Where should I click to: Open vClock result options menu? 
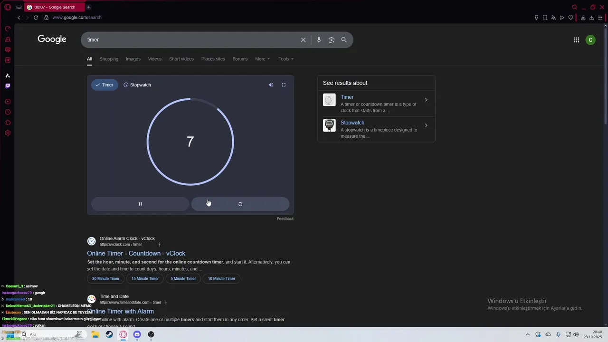click(x=160, y=245)
